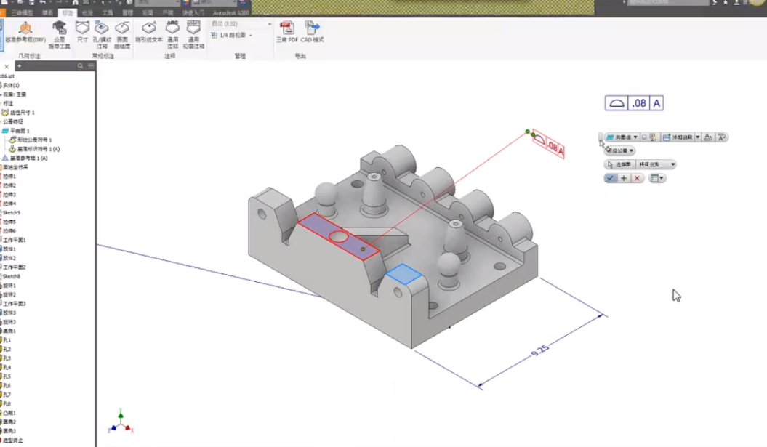Click the 选择面 select face button
767x447 pixels.
click(619, 164)
